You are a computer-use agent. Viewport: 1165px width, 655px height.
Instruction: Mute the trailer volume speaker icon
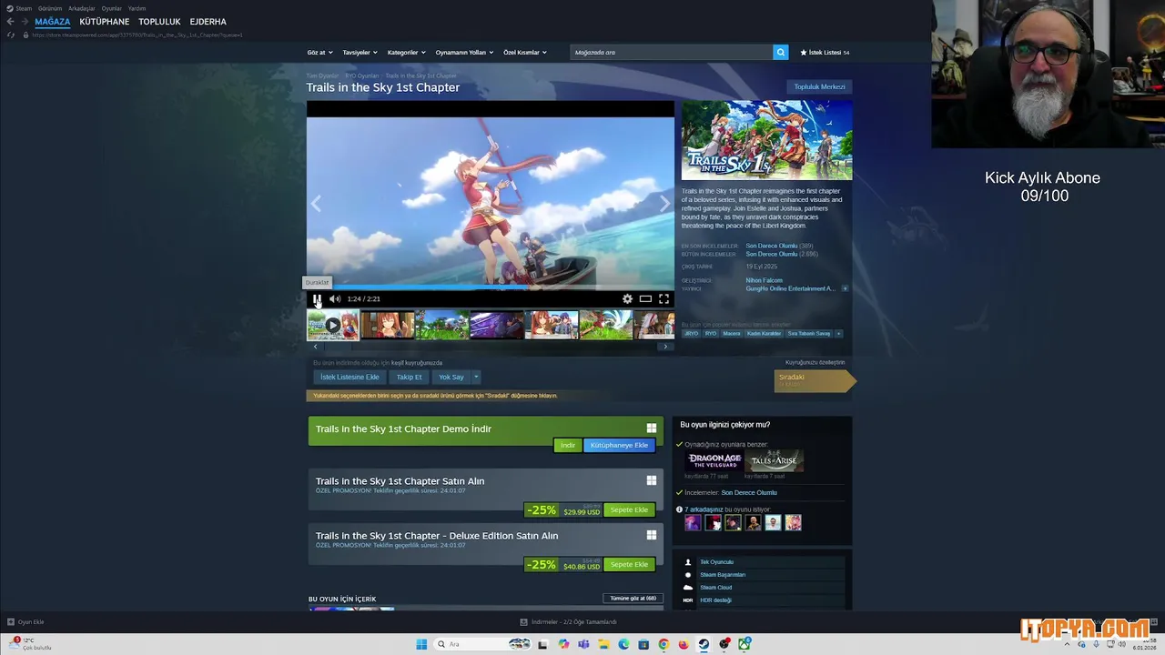335,298
